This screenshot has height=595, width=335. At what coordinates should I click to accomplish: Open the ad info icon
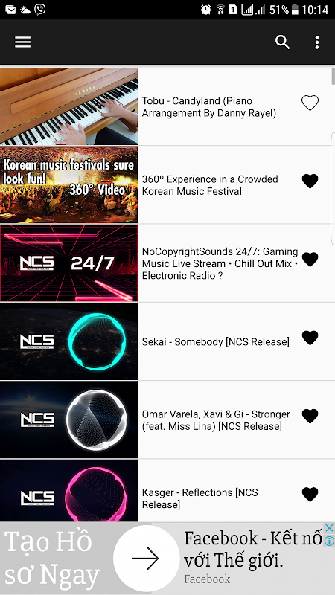329,541
